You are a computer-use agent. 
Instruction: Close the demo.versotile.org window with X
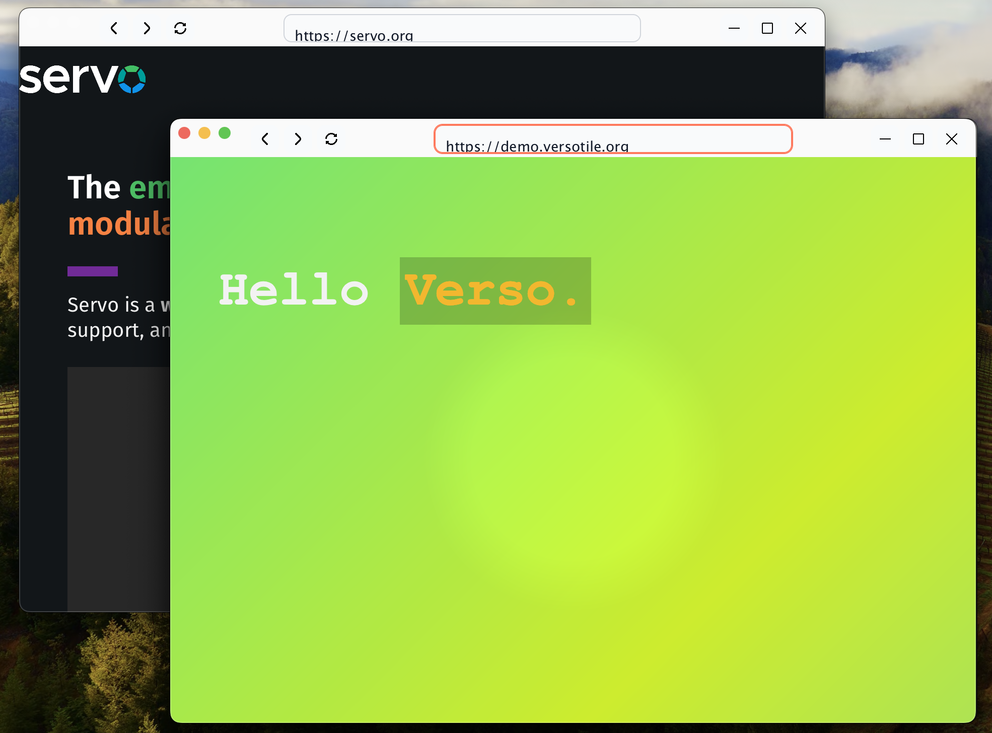(952, 139)
